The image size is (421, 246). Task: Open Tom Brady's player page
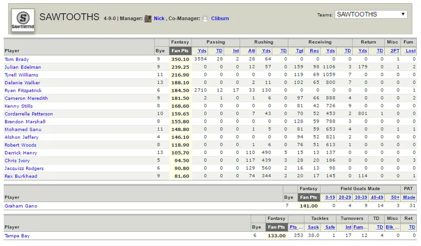click(x=17, y=59)
